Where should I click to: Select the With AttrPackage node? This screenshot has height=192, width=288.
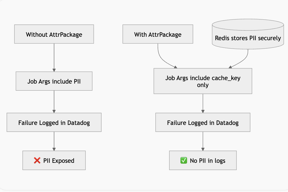(158, 34)
